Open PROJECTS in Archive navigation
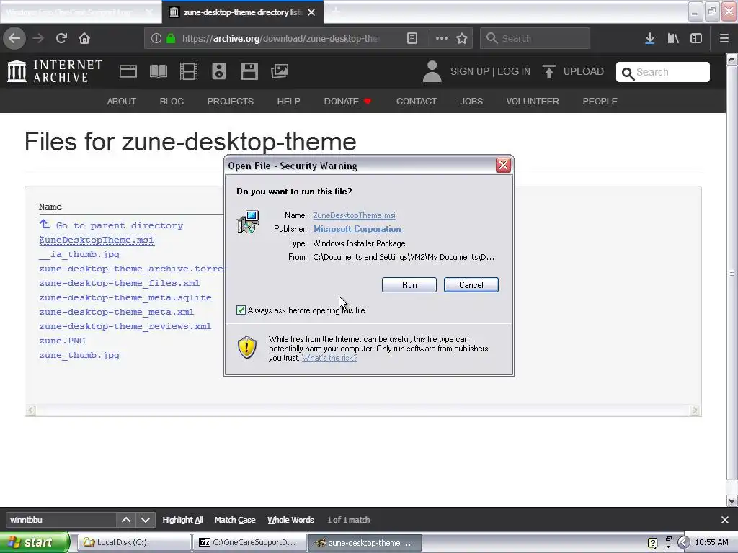 (230, 101)
